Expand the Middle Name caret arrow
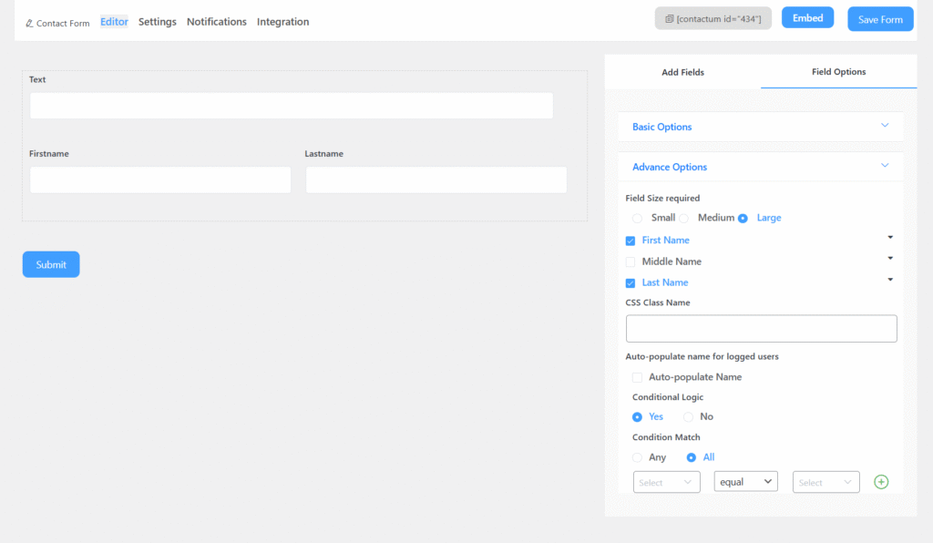The image size is (933, 543). [890, 259]
